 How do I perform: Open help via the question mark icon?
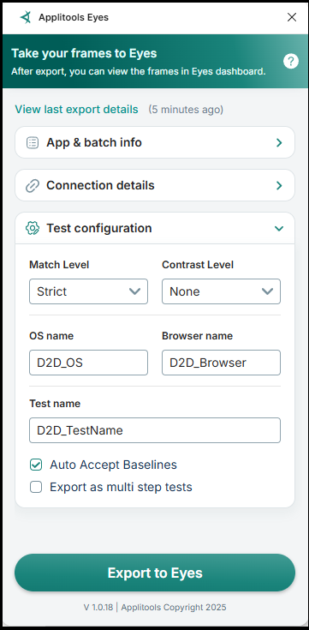291,62
